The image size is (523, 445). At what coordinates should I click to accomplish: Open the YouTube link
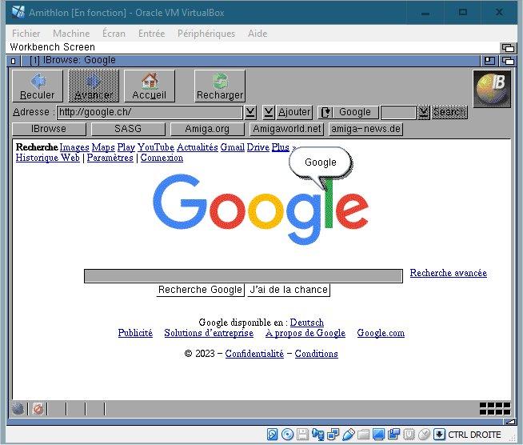click(156, 147)
